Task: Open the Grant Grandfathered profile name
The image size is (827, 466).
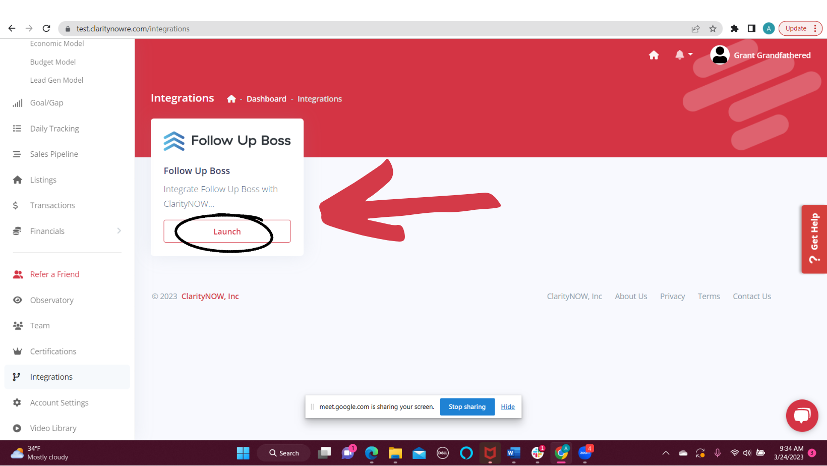Action: (772, 55)
